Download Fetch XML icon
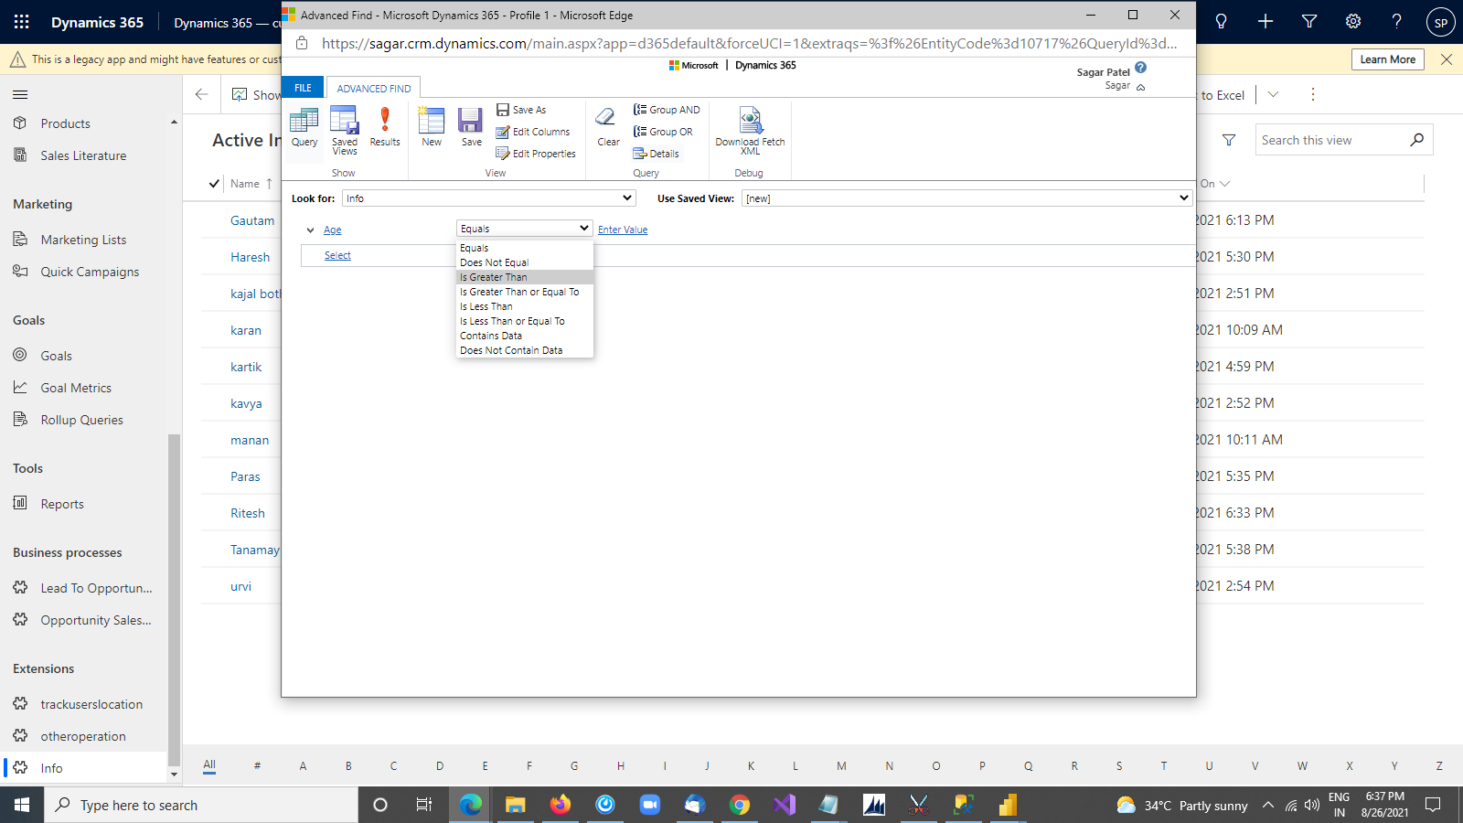Viewport: 1463px width, 823px height. click(x=750, y=130)
